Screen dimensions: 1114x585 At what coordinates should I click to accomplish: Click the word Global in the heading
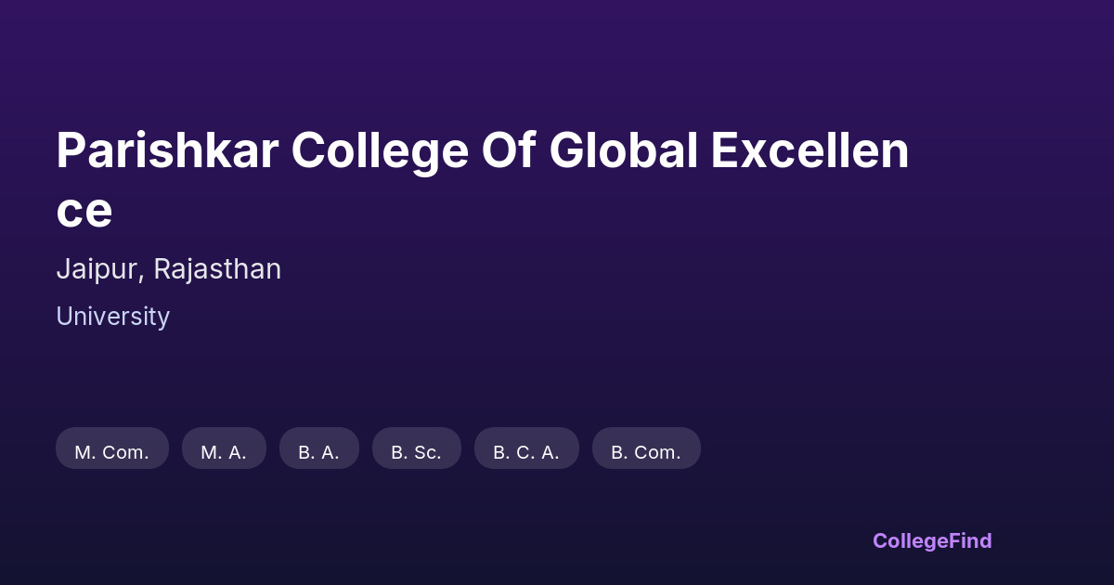tap(623, 150)
